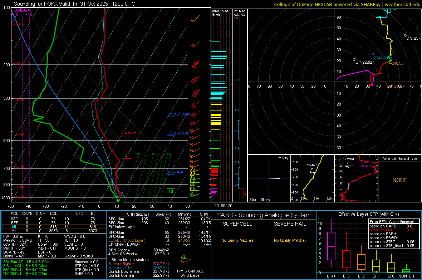
Task: Click the -30 C=24685' level label
Action: (x=178, y=115)
